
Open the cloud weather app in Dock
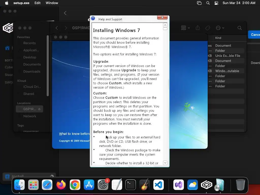[x=192, y=185]
